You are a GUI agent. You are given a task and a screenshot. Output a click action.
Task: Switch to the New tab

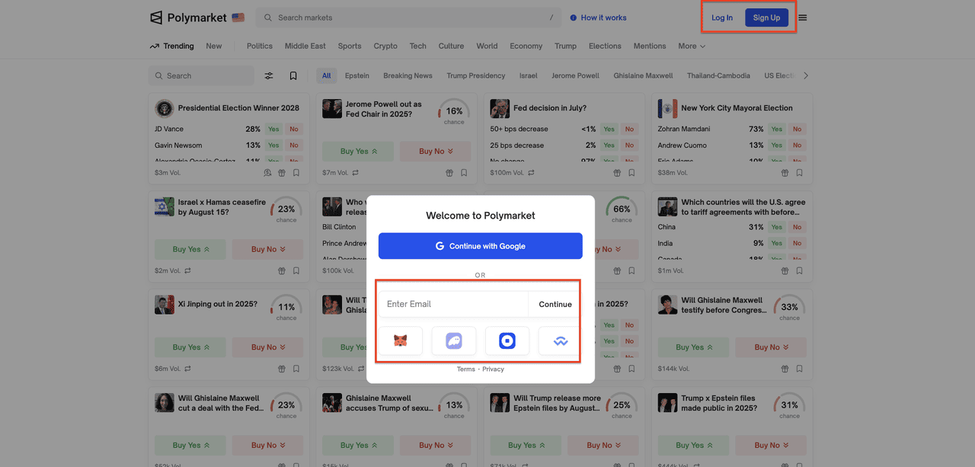pos(214,46)
